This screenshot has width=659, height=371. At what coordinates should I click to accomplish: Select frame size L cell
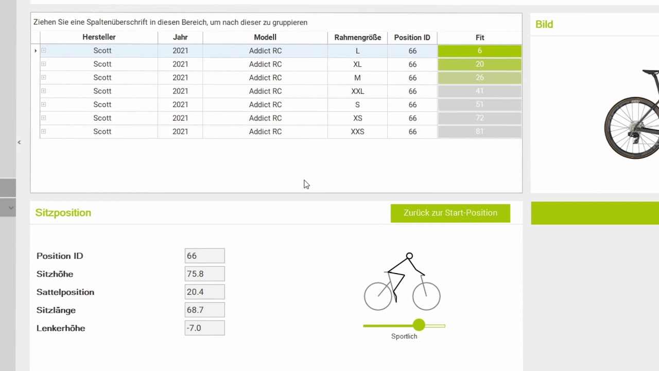(x=357, y=50)
